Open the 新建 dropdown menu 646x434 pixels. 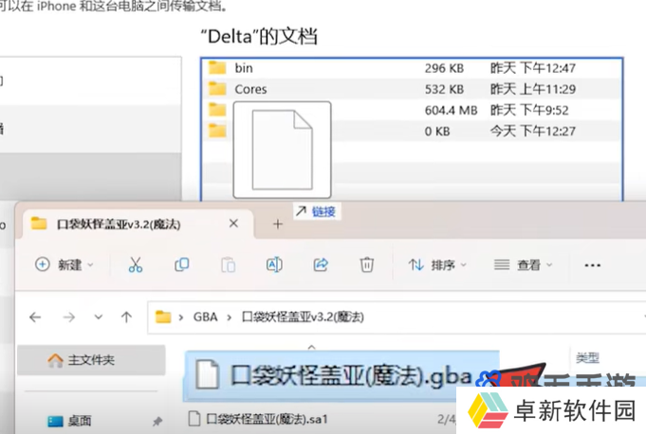coord(64,265)
